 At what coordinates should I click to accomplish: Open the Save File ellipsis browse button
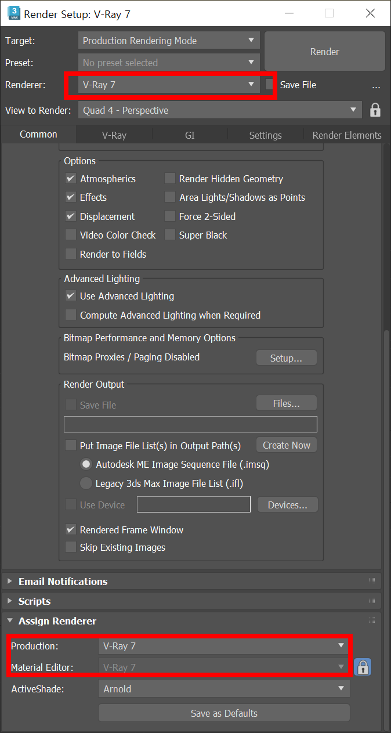376,85
